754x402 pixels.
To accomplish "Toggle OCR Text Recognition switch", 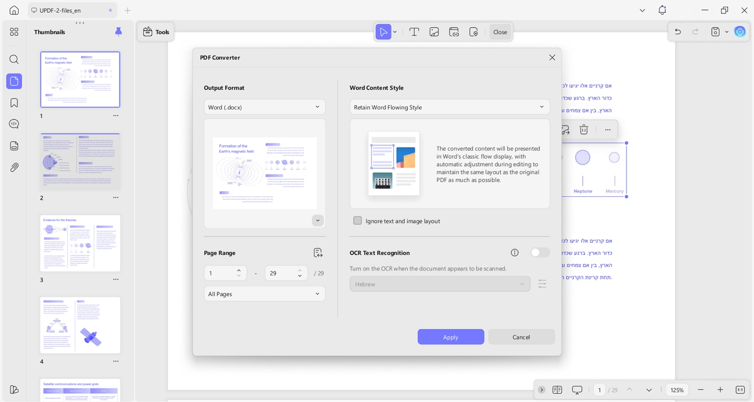I will click(540, 253).
